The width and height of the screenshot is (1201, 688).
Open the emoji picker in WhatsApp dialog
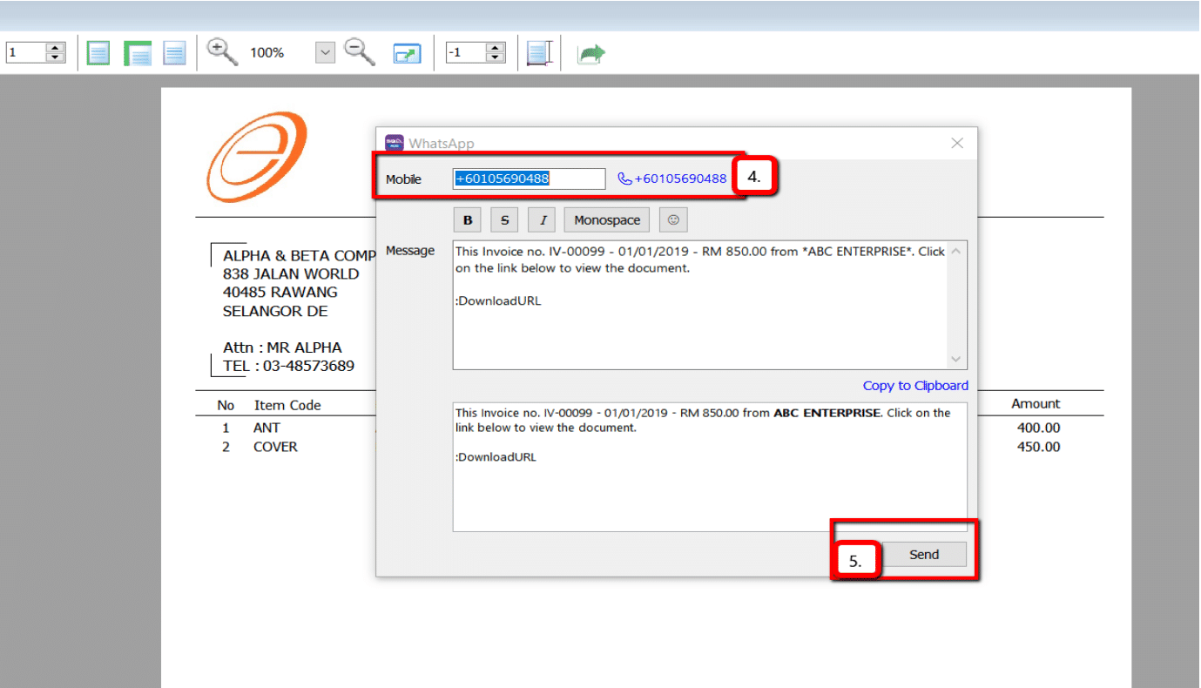(x=673, y=220)
